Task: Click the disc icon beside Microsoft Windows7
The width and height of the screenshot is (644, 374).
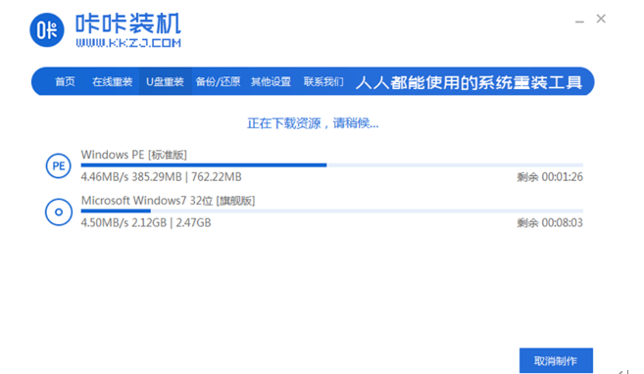Action: pyautogui.click(x=58, y=212)
